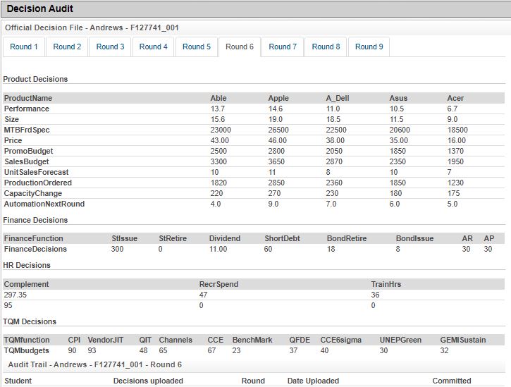View the Round 9 tab
Screen dimensions: 511x387
369,47
